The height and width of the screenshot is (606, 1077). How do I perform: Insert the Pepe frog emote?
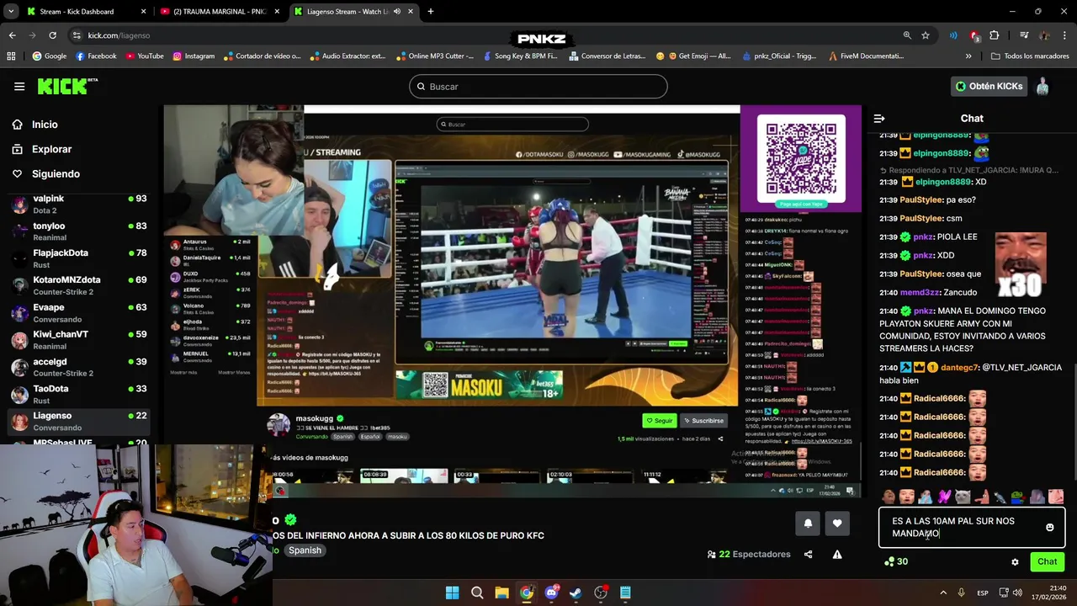click(1018, 497)
